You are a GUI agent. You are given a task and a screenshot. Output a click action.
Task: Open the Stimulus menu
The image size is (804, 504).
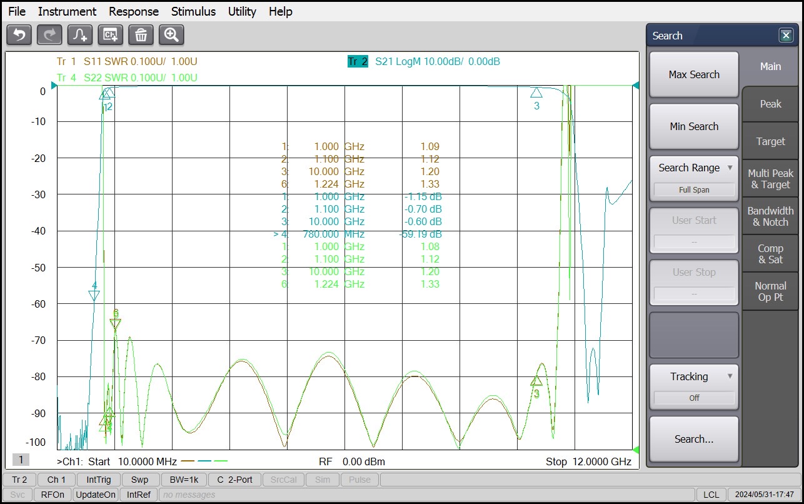(193, 11)
